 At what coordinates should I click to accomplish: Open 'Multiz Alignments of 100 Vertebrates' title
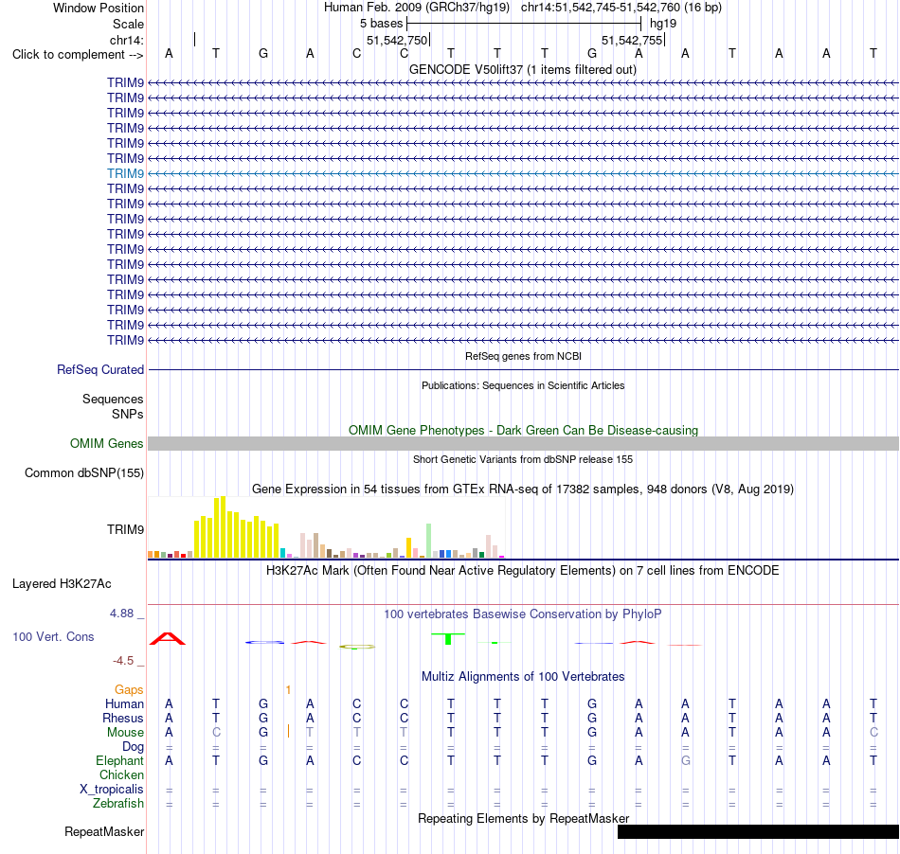523,677
